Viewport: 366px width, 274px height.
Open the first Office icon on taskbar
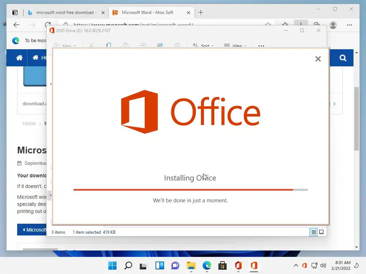coord(238,265)
